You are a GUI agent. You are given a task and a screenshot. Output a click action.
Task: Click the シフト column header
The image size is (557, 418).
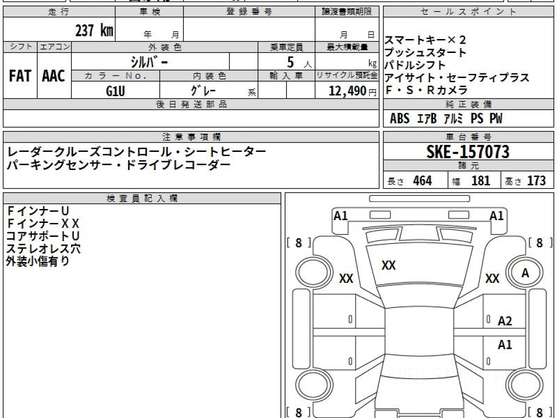pyautogui.click(x=20, y=47)
